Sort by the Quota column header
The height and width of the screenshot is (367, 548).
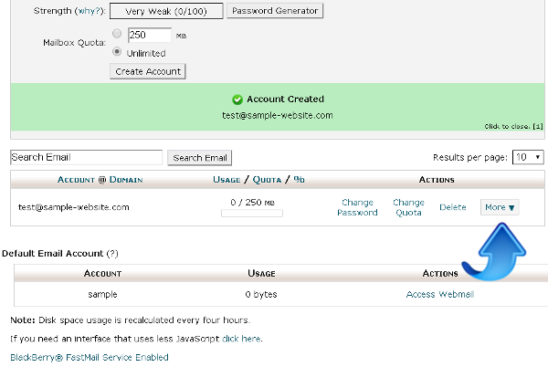click(266, 180)
